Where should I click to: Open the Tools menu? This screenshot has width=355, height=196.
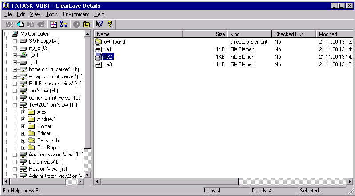(x=52, y=14)
